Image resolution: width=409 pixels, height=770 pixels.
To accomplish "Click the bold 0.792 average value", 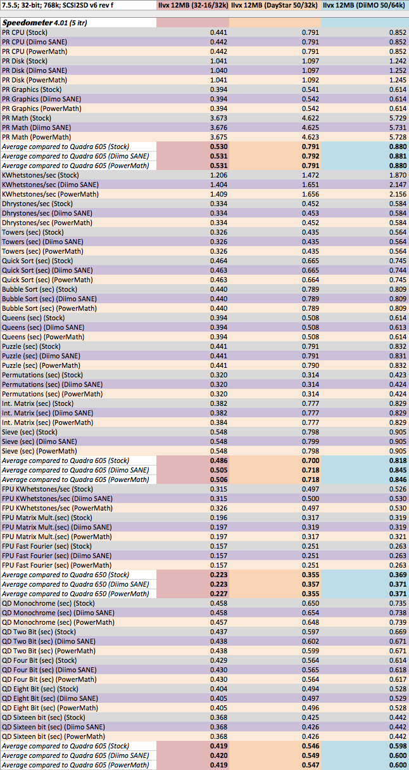I will pos(310,156).
